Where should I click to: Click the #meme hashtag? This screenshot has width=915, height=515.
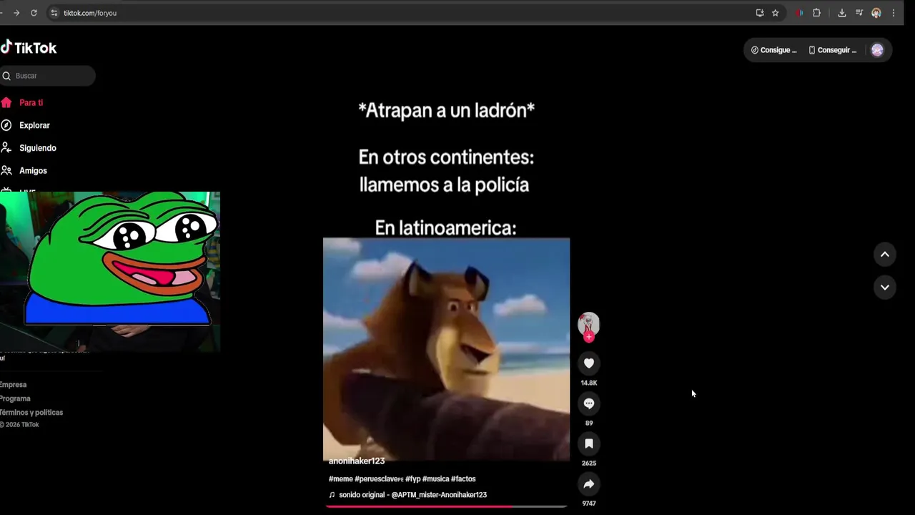(340, 479)
